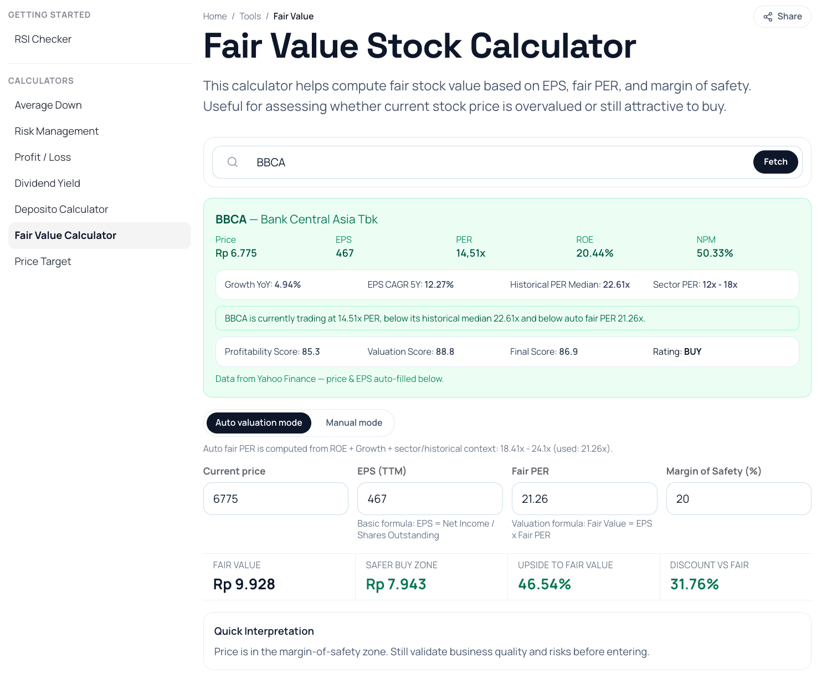Click the Home breadcrumb link
Screen dimensions: 832x673
tap(215, 16)
